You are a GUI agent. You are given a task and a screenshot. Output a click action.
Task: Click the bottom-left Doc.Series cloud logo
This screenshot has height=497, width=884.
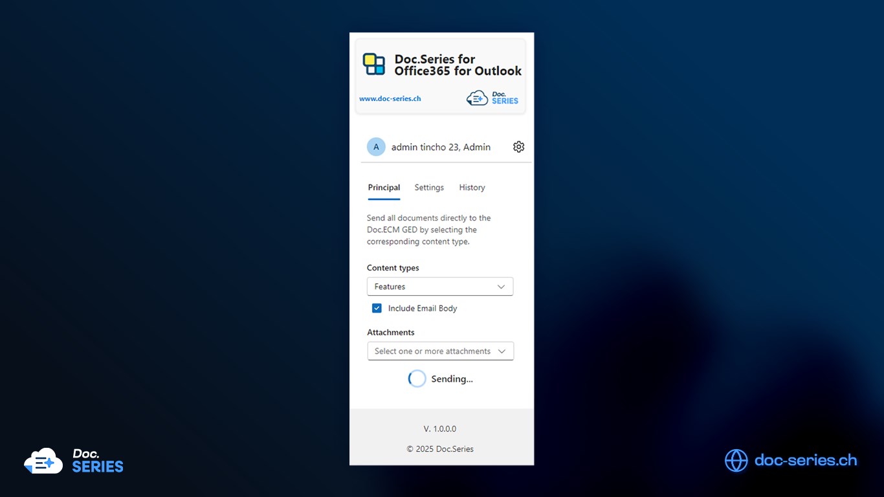pyautogui.click(x=74, y=461)
